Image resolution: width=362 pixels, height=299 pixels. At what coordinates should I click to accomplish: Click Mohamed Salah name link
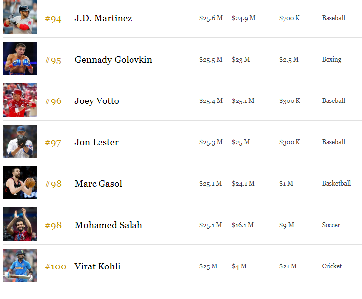pos(108,225)
